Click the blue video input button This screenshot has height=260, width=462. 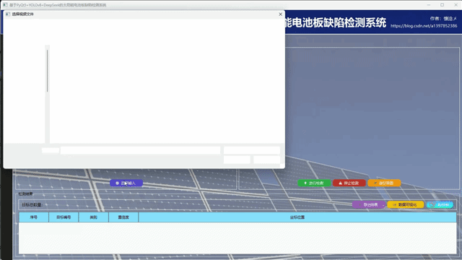[126, 183]
